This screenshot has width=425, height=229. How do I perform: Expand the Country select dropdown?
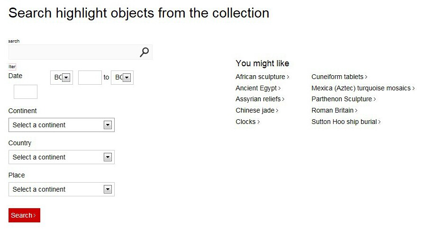coord(62,157)
